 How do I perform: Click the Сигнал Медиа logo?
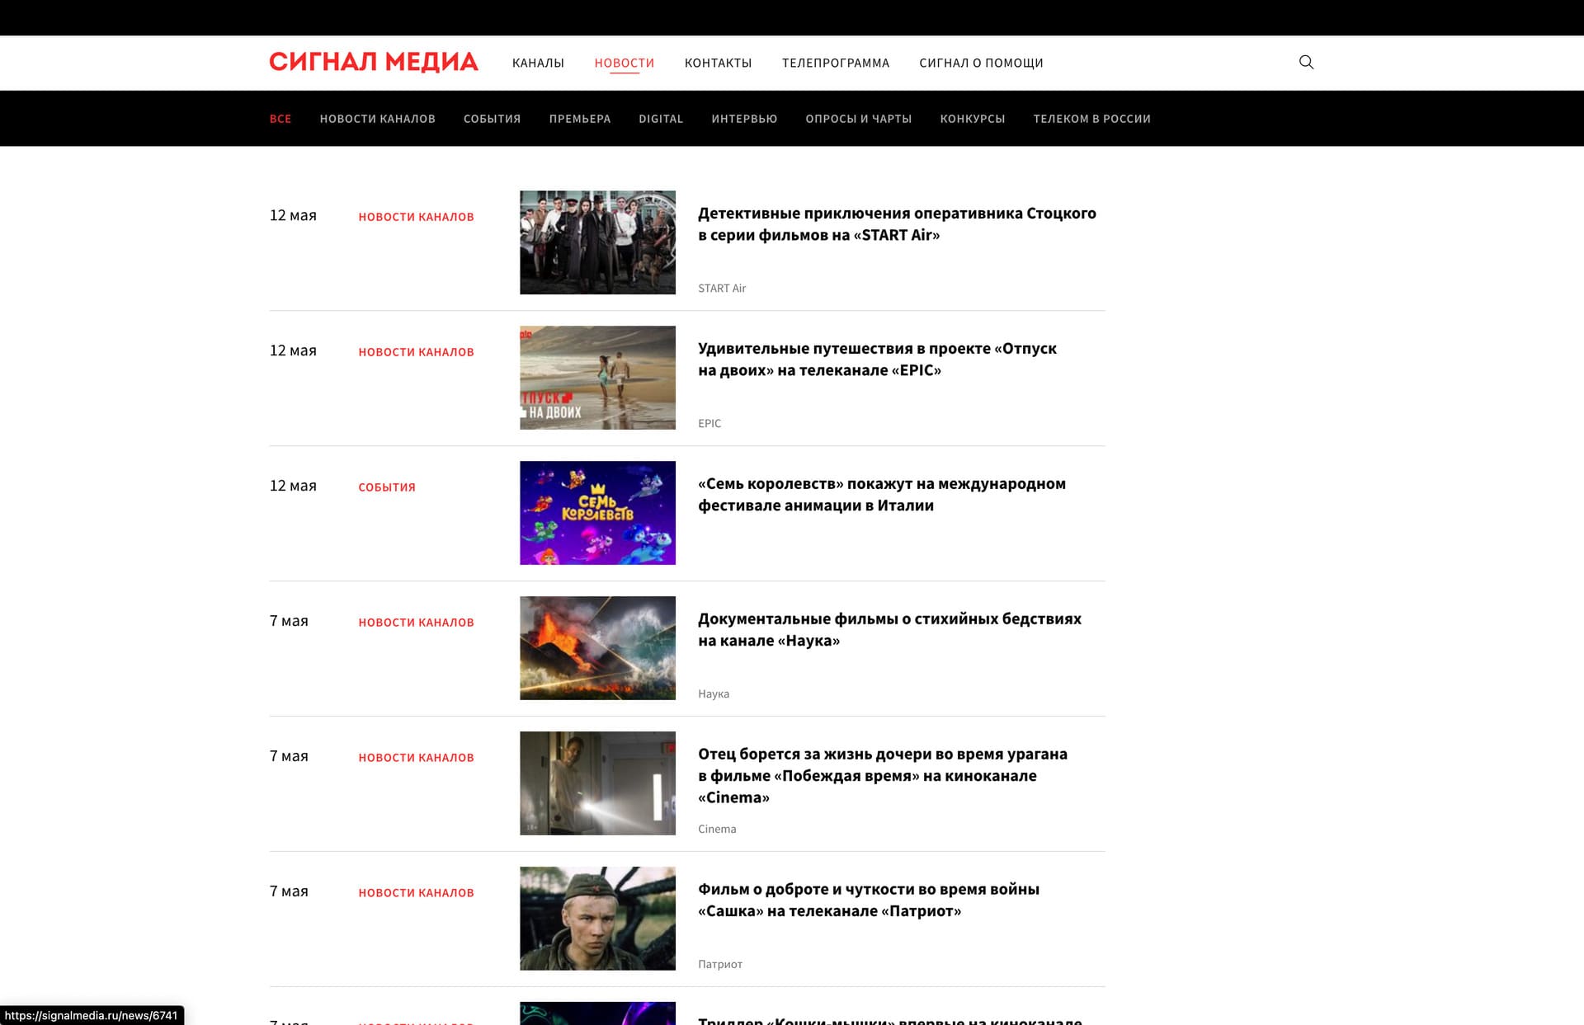coord(374,63)
